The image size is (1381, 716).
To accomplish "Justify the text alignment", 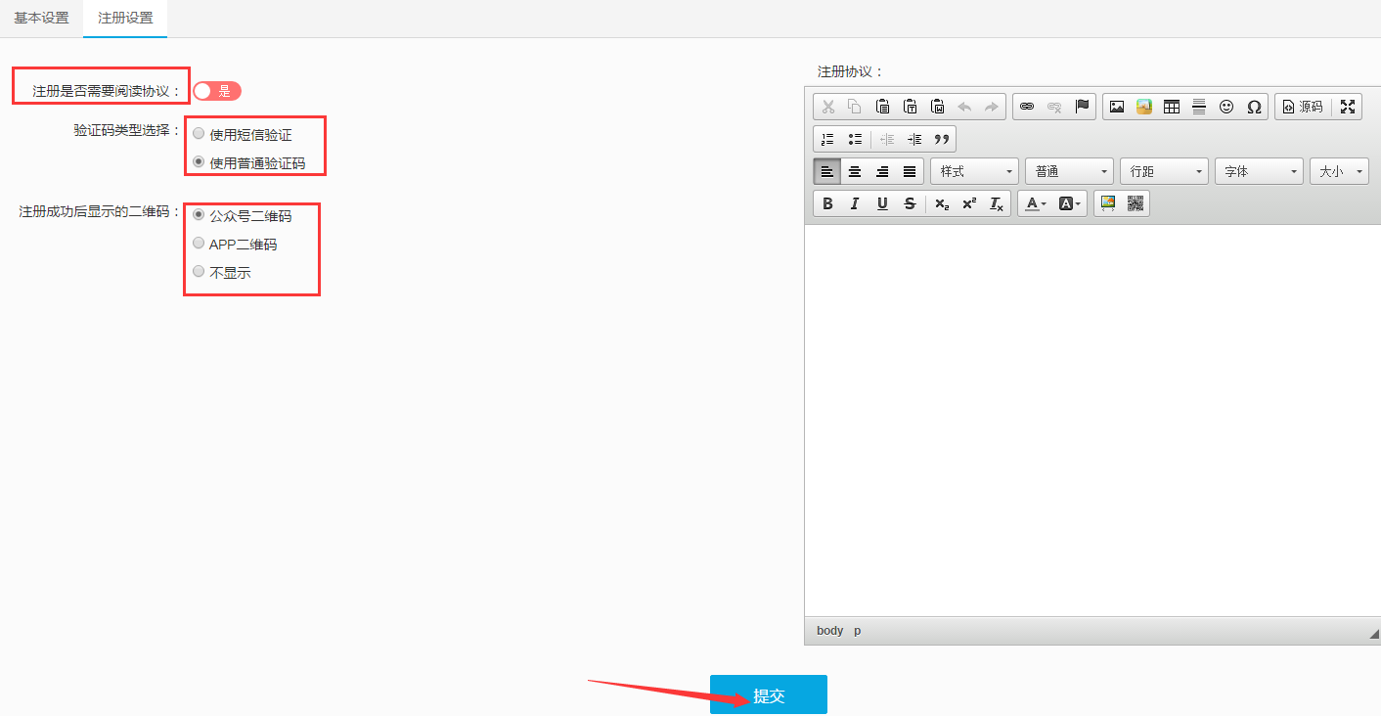I will coord(910,171).
